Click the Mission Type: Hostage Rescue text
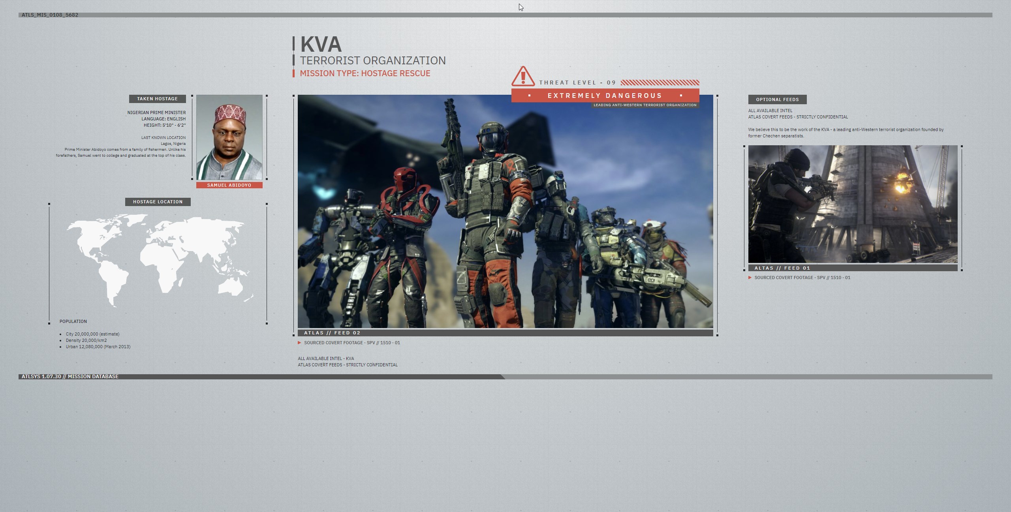The image size is (1011, 512). click(x=365, y=73)
